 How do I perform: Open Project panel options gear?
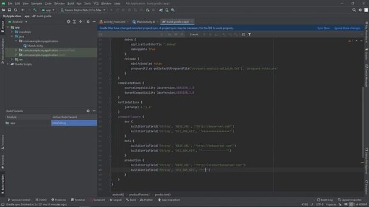click(x=88, y=22)
